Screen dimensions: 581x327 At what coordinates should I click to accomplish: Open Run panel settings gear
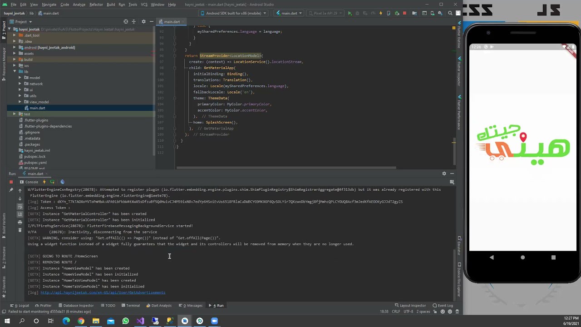tap(444, 173)
